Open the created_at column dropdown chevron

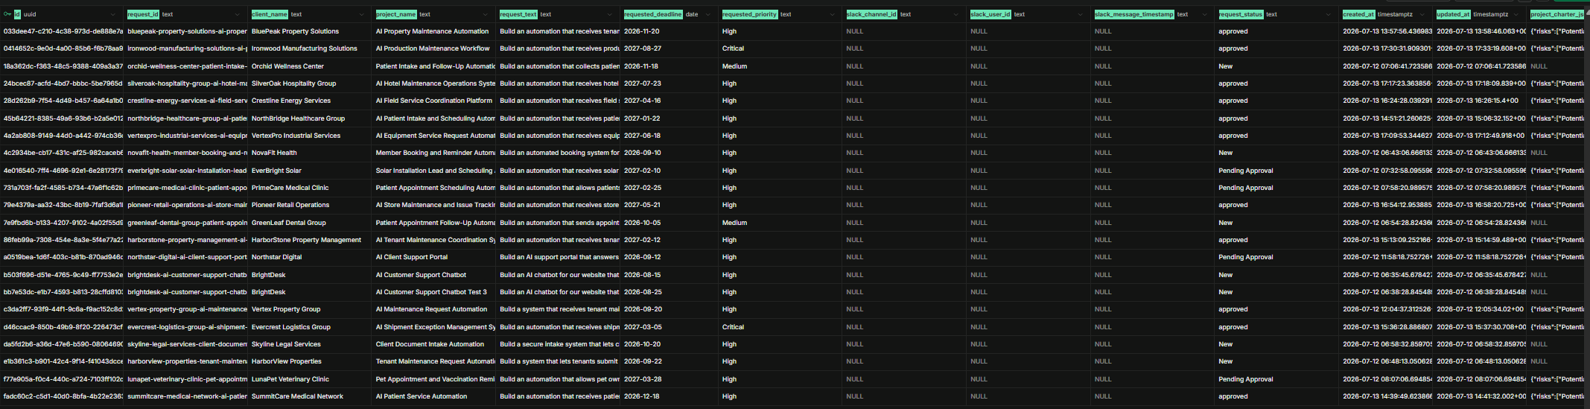[x=1422, y=14]
